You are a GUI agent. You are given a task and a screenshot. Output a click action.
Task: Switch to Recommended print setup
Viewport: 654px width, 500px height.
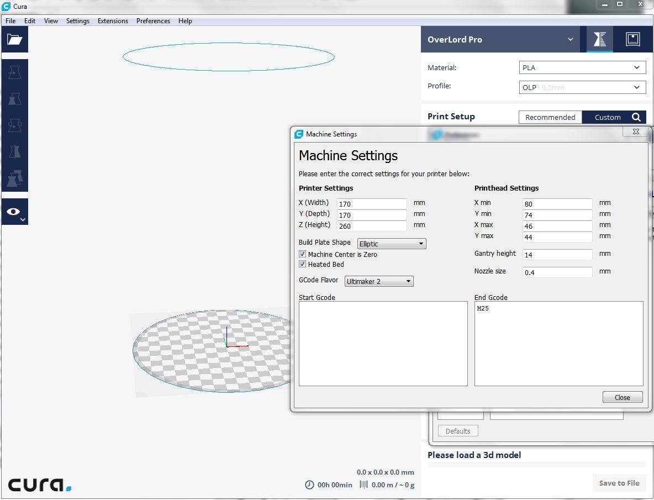tap(550, 117)
